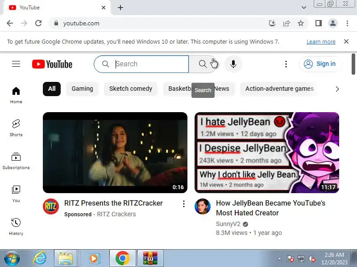Open a new Chrome tab
357x267 pixels.
click(120, 8)
